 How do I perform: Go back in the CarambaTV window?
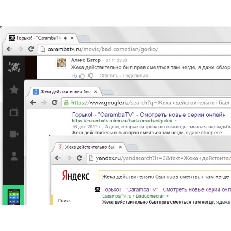click(x=10, y=49)
